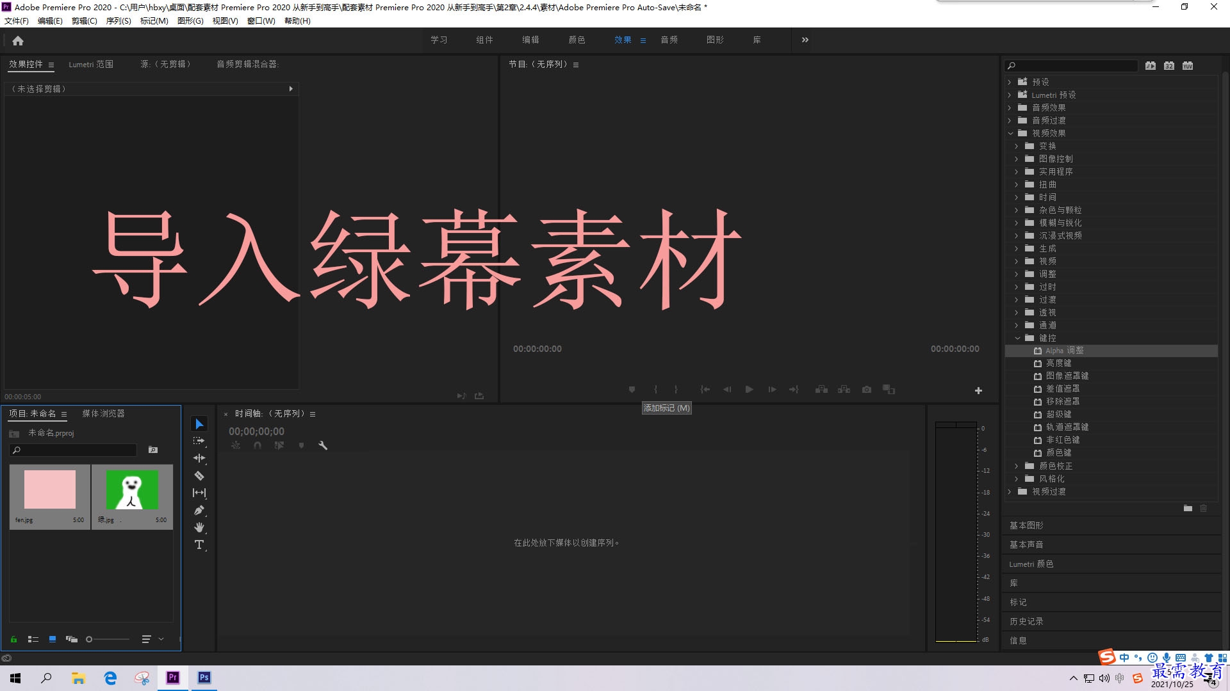Open the Button Editor plus icon
Image resolution: width=1230 pixels, height=691 pixels.
point(978,390)
